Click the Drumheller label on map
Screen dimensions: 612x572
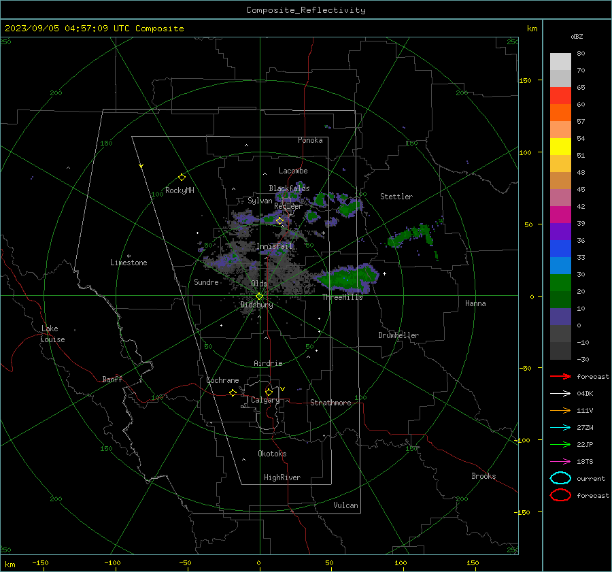[x=398, y=335]
